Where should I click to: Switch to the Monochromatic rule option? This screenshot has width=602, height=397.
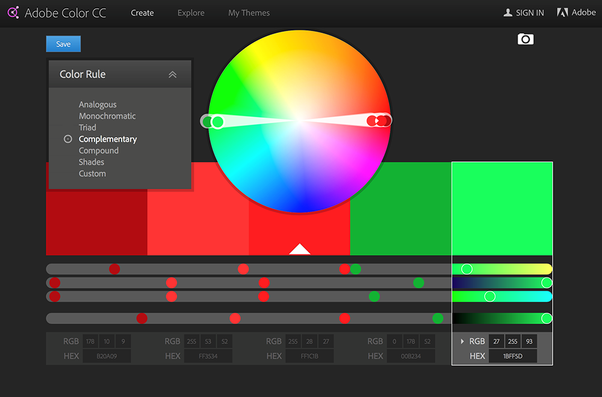click(x=107, y=116)
